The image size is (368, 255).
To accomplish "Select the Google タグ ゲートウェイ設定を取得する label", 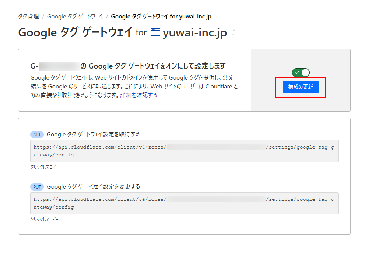I will 93,134.
